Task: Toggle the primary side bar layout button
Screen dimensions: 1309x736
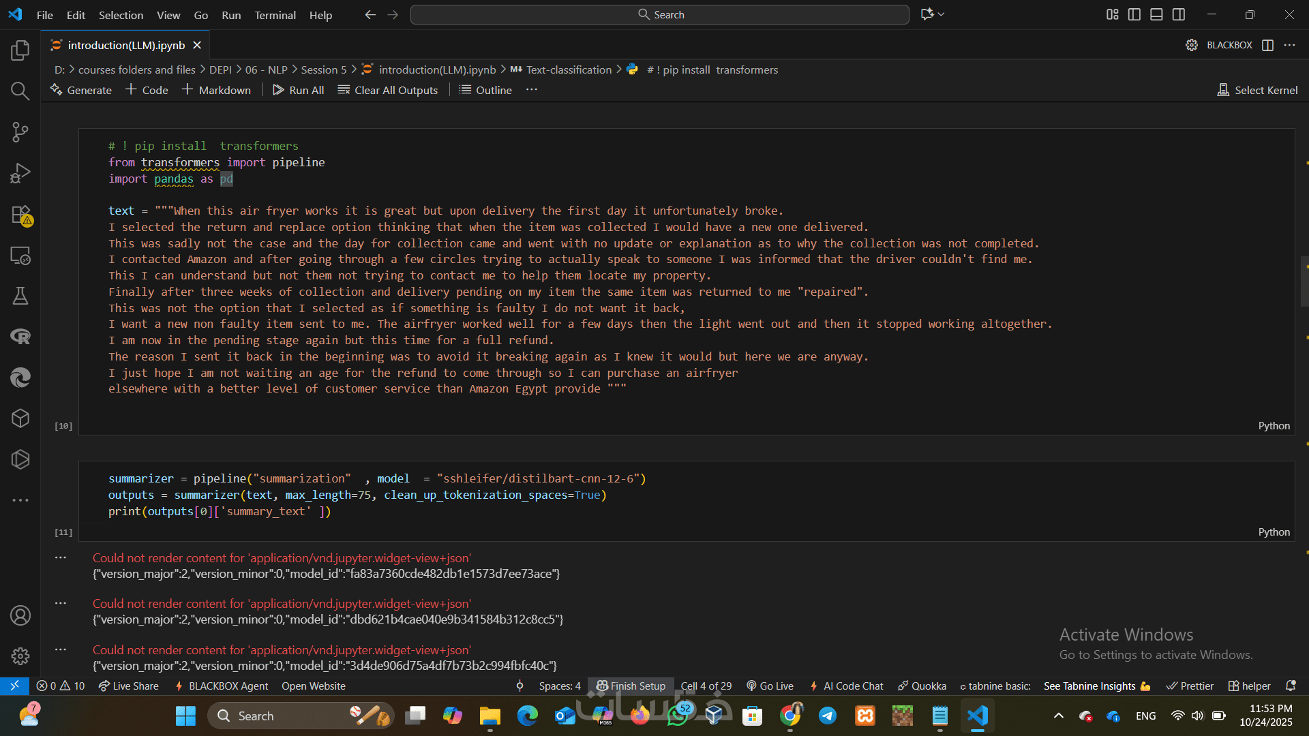Action: (x=1134, y=14)
